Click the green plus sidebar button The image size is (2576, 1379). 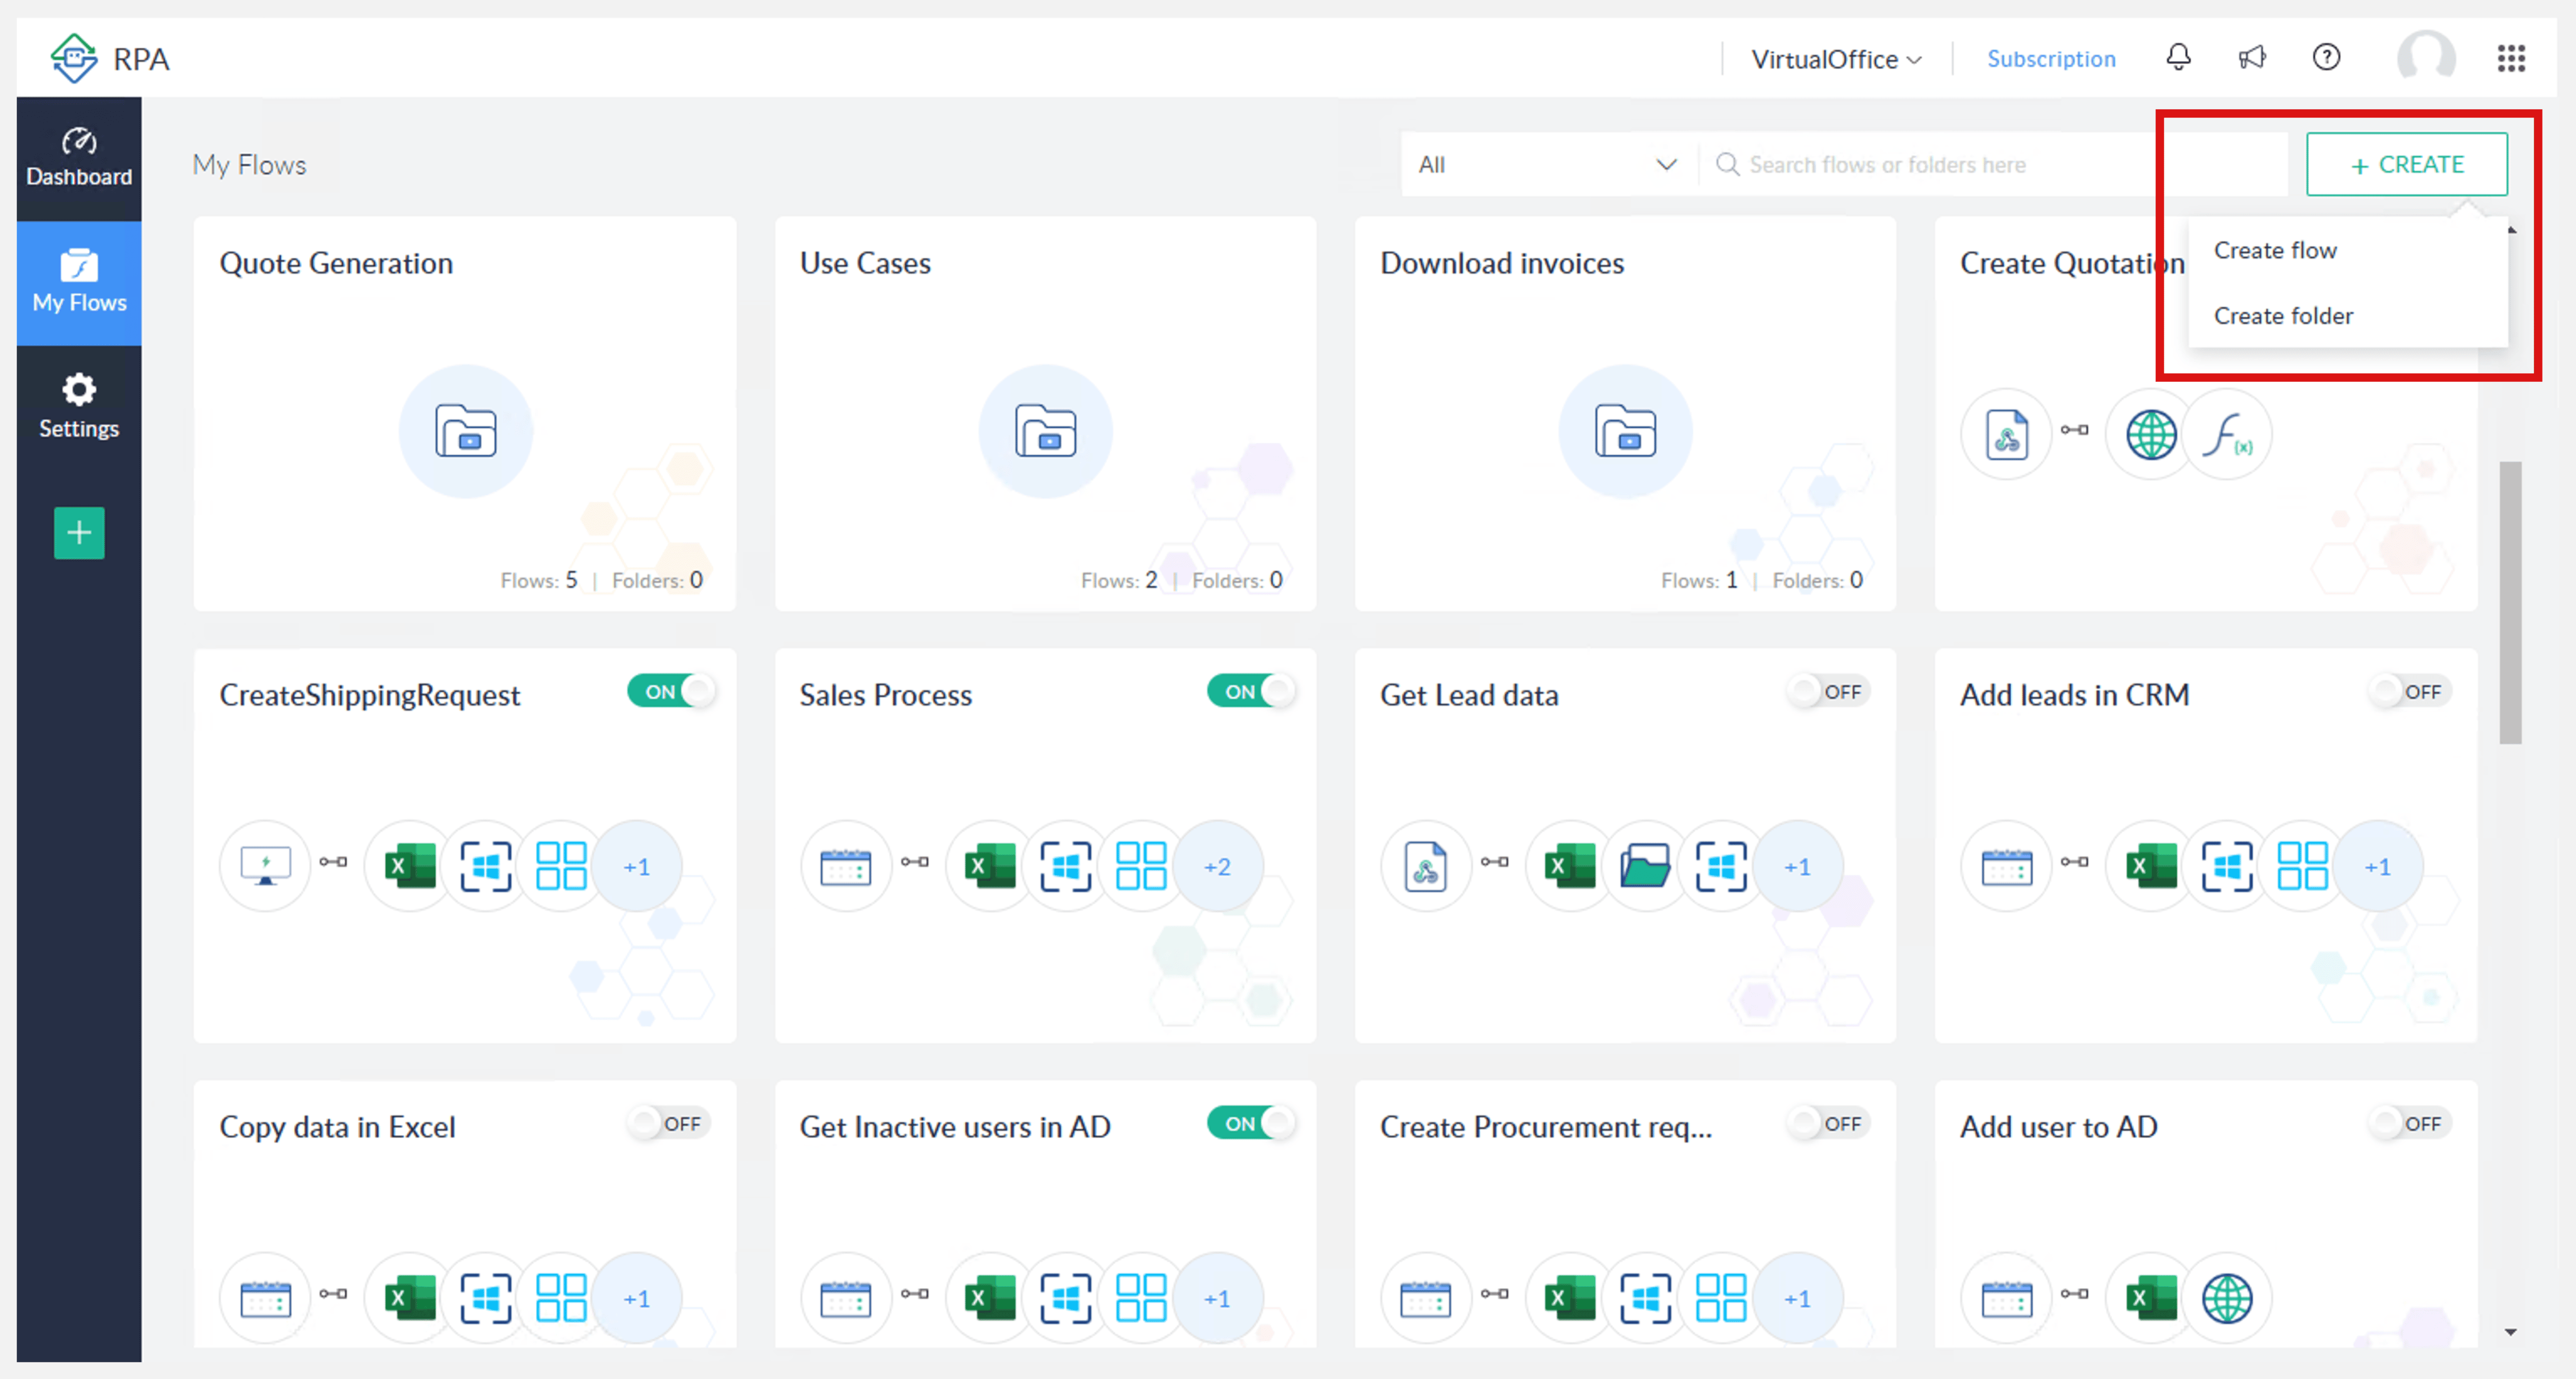79,532
